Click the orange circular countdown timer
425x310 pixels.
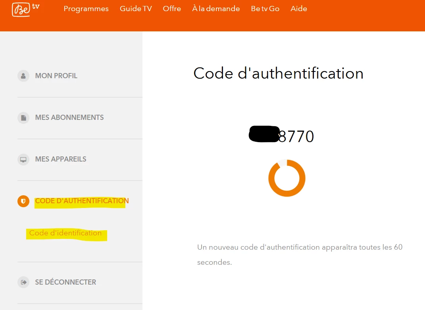click(287, 178)
